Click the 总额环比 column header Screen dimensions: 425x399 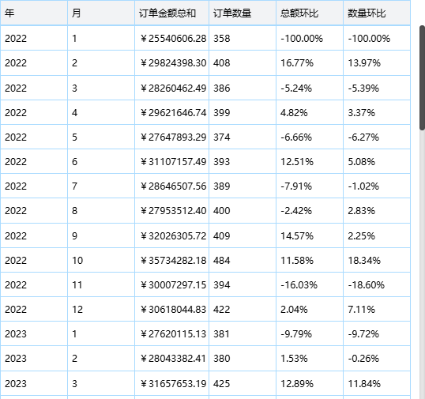point(310,13)
